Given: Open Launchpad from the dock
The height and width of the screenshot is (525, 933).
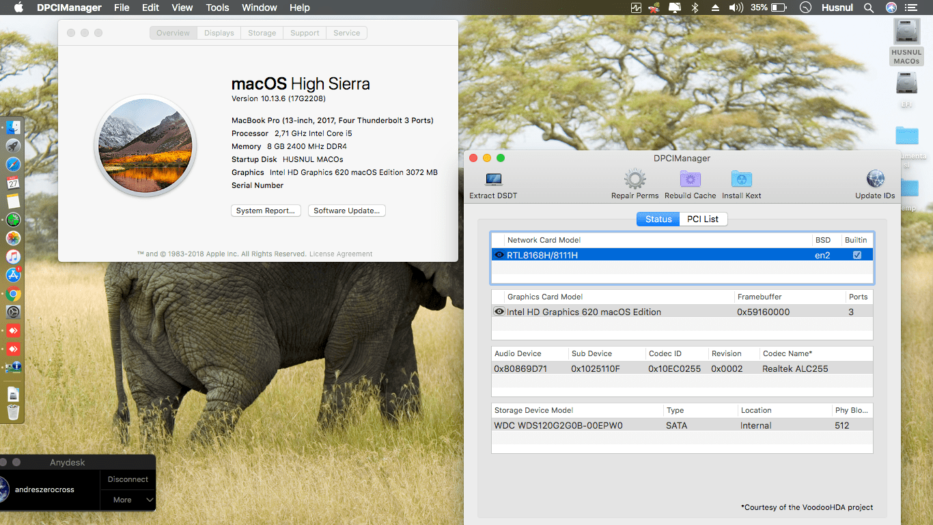Looking at the screenshot, I should coord(13,146).
